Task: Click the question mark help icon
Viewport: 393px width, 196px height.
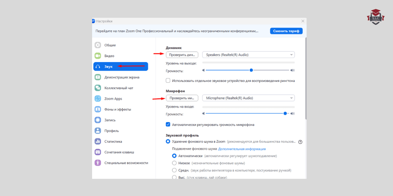Action: (300, 142)
